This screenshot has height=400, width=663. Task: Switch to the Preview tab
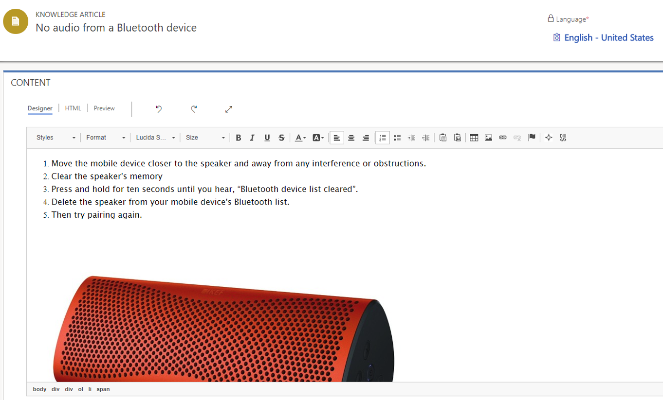coord(104,108)
